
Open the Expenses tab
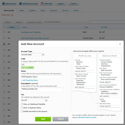pos(54,10)
